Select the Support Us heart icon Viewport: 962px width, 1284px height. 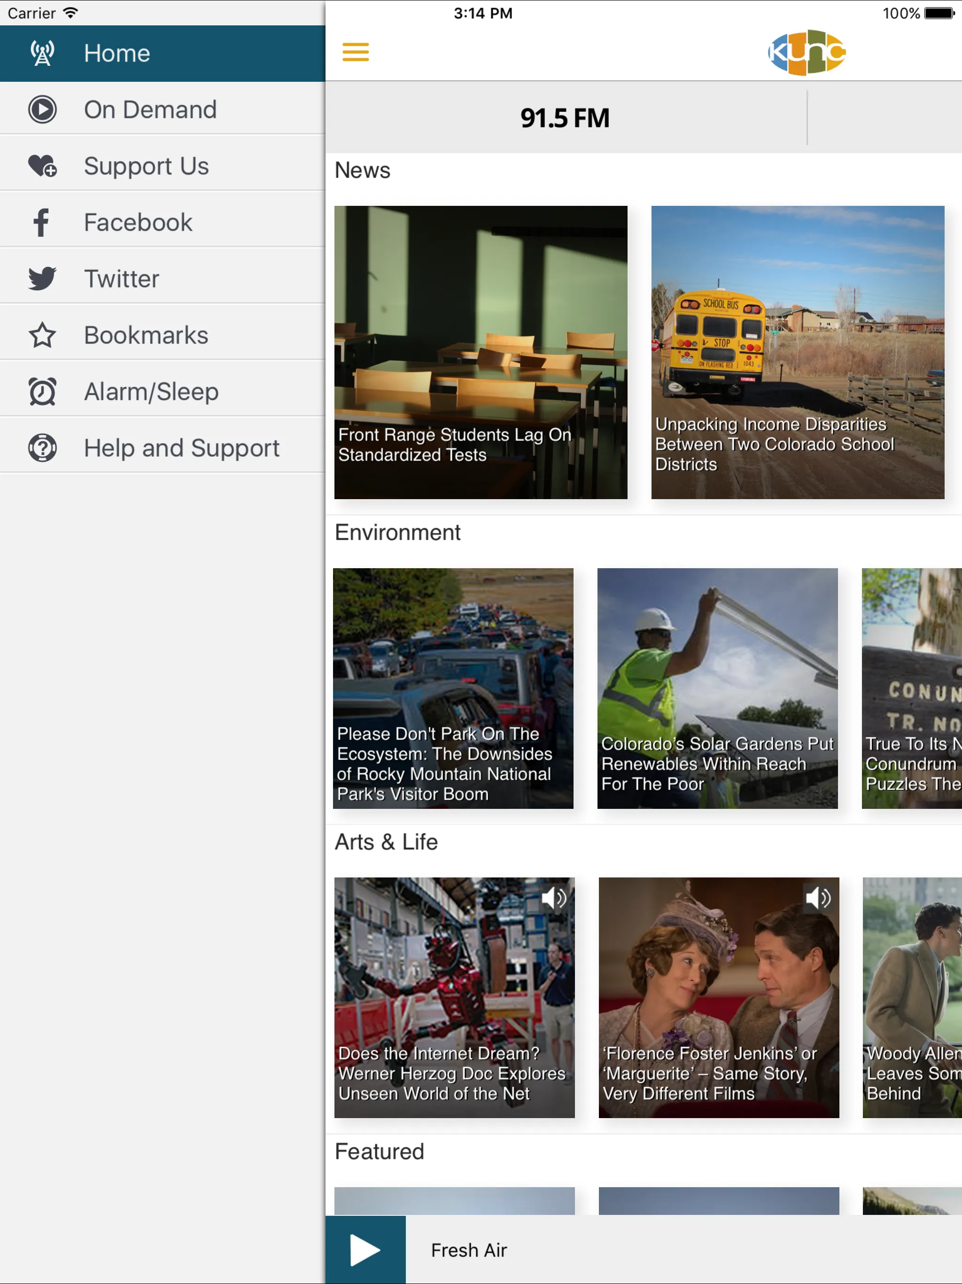[x=41, y=166]
